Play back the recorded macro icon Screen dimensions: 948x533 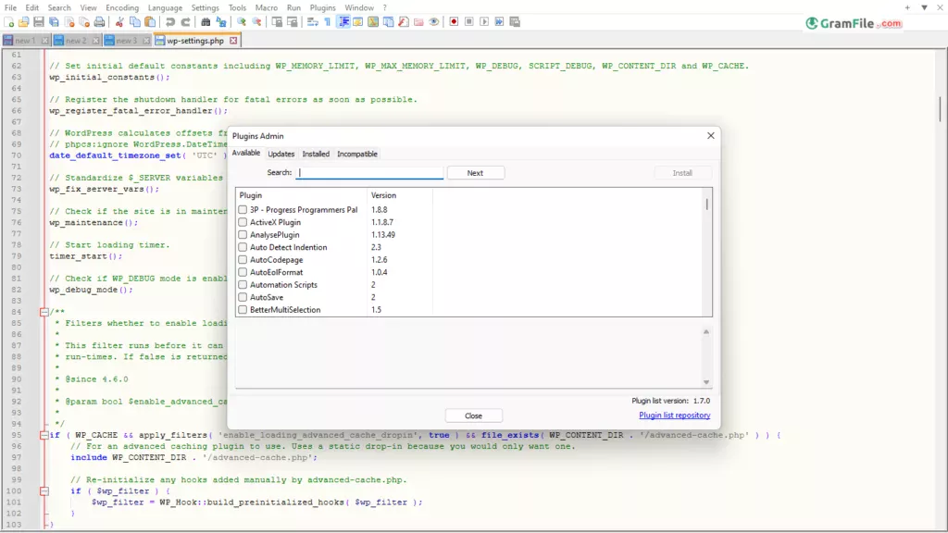(x=484, y=22)
